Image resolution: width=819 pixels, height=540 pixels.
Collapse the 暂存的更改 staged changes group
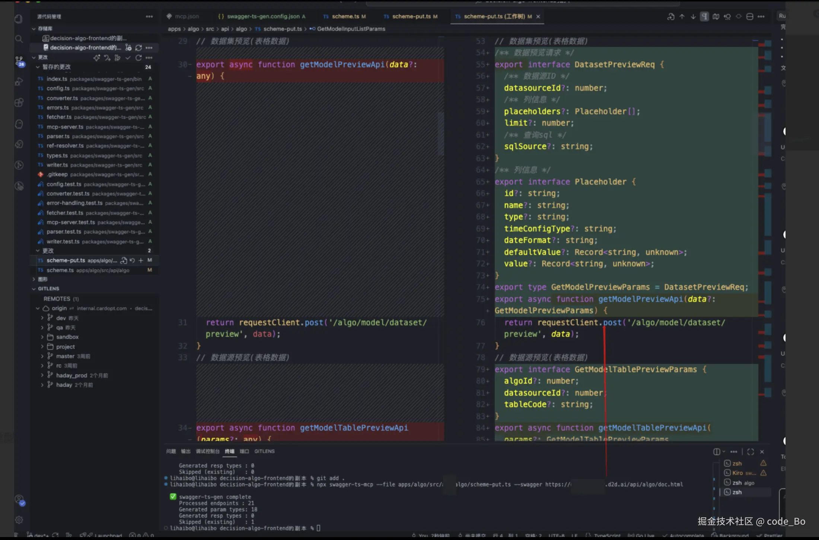point(38,67)
